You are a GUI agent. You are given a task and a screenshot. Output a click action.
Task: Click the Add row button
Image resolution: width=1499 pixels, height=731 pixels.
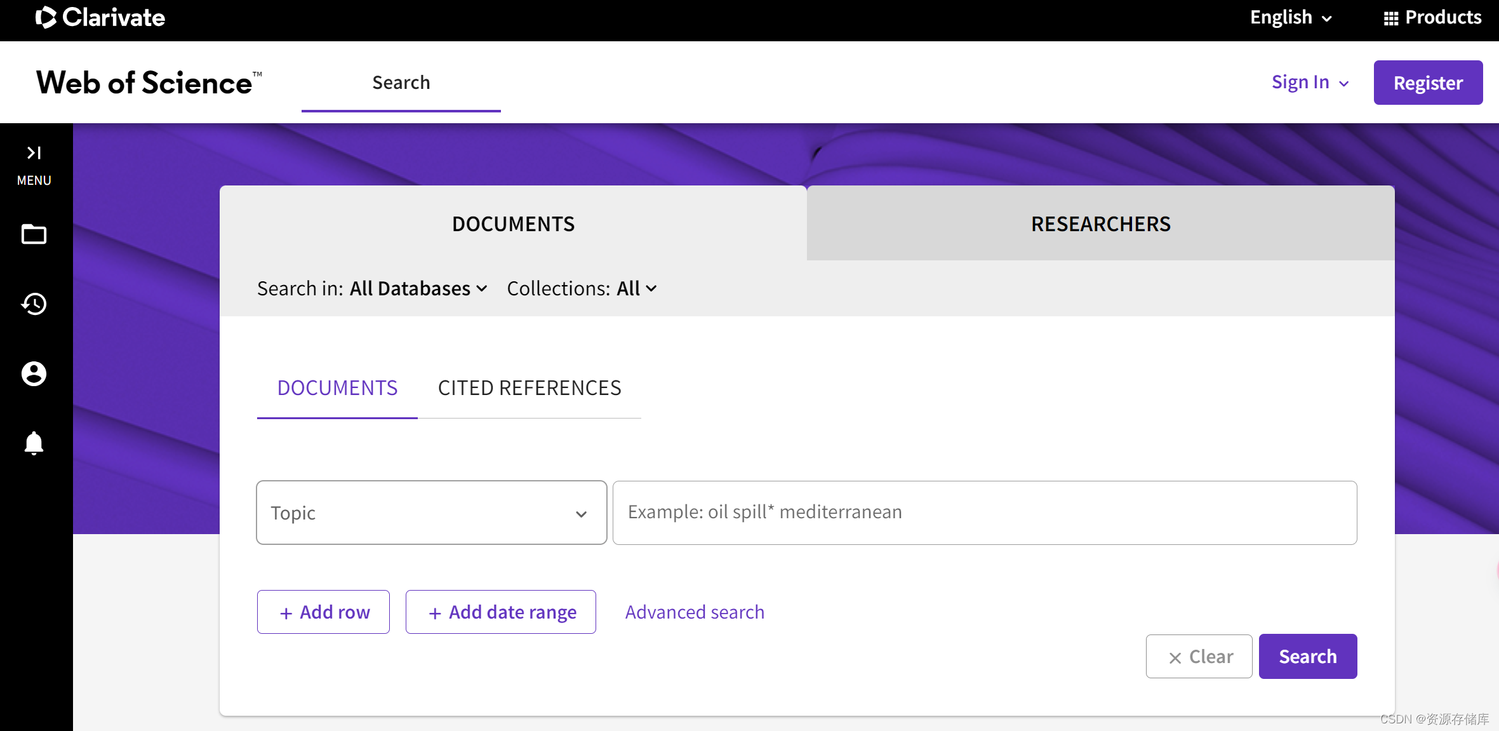(x=323, y=612)
